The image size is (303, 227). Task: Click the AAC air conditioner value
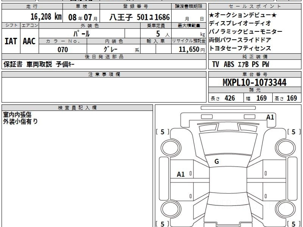(x=29, y=41)
